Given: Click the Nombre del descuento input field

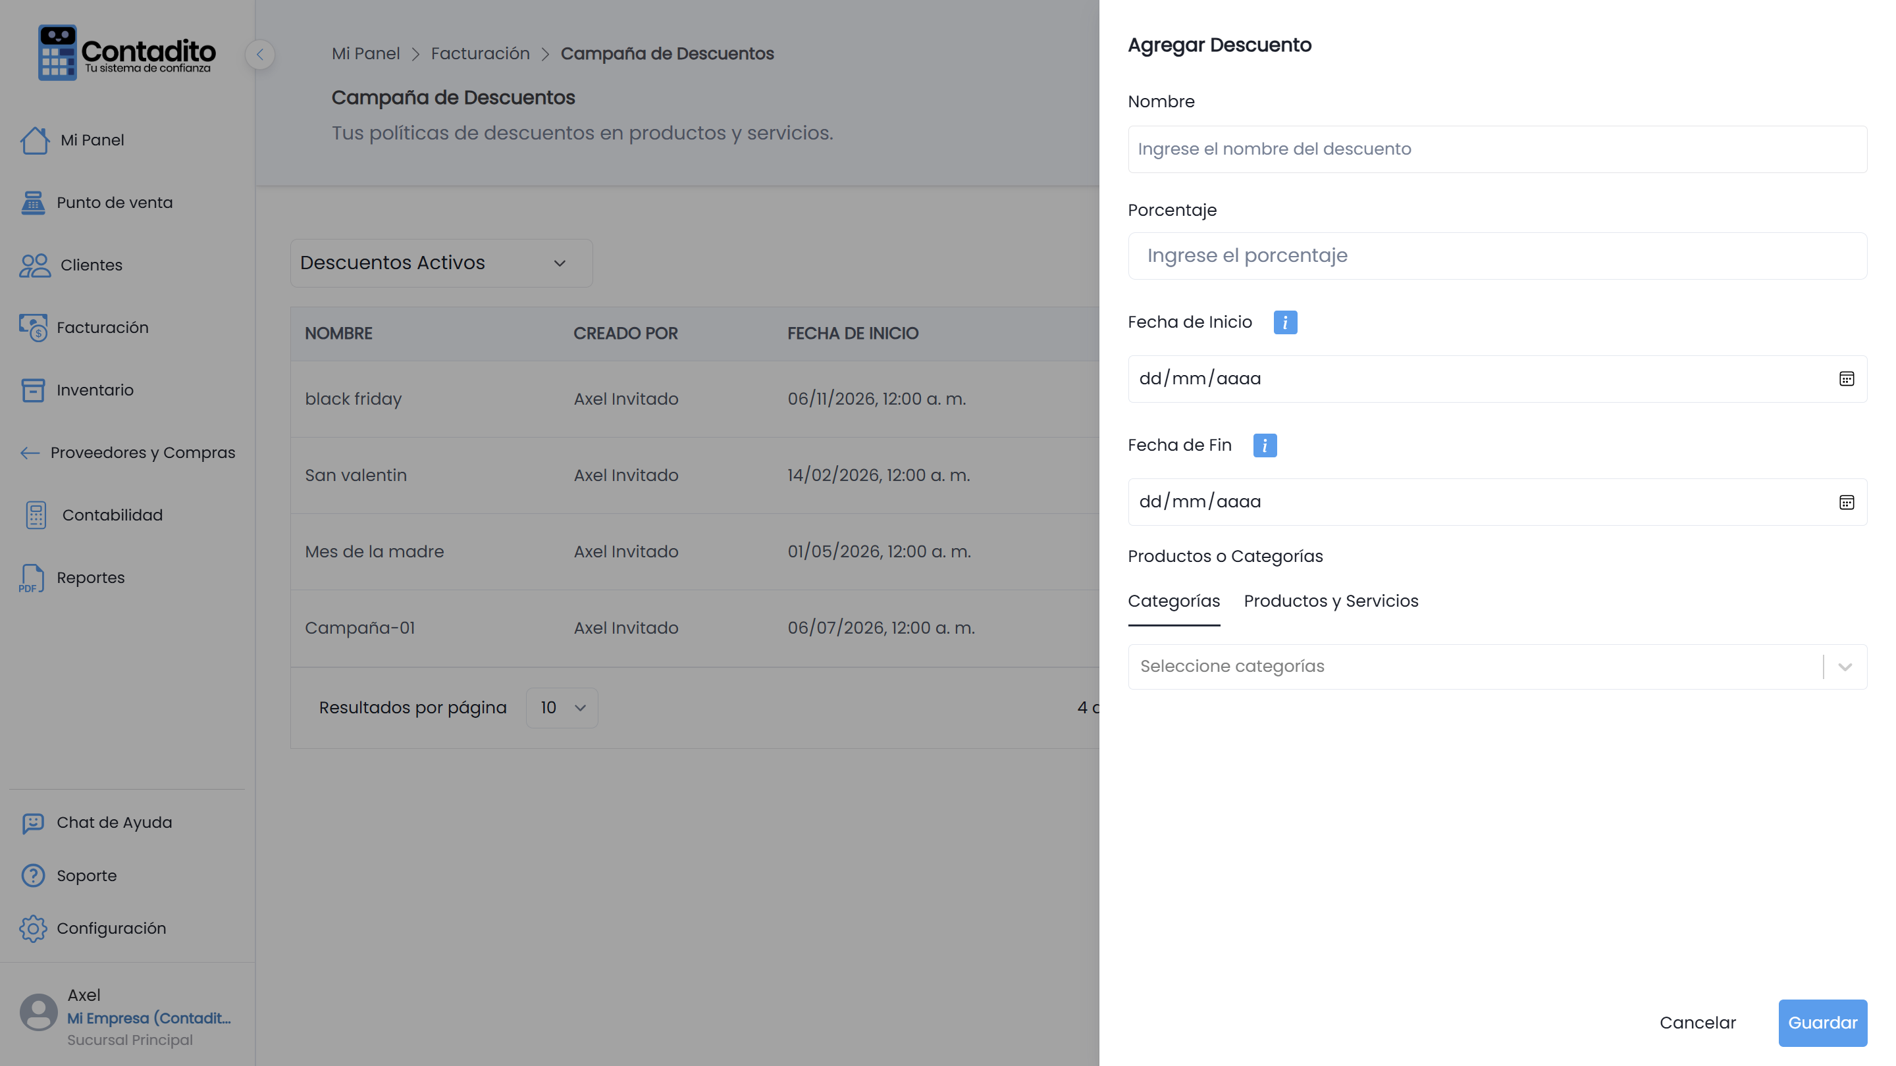Looking at the screenshot, I should (1497, 149).
